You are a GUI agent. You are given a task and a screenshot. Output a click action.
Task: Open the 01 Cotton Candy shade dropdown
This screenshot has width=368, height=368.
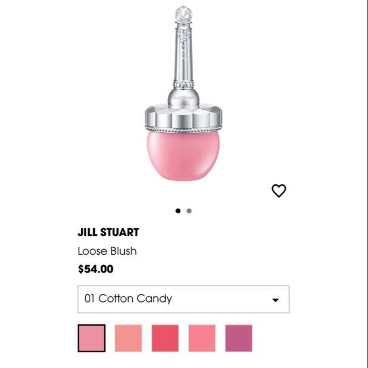(183, 299)
